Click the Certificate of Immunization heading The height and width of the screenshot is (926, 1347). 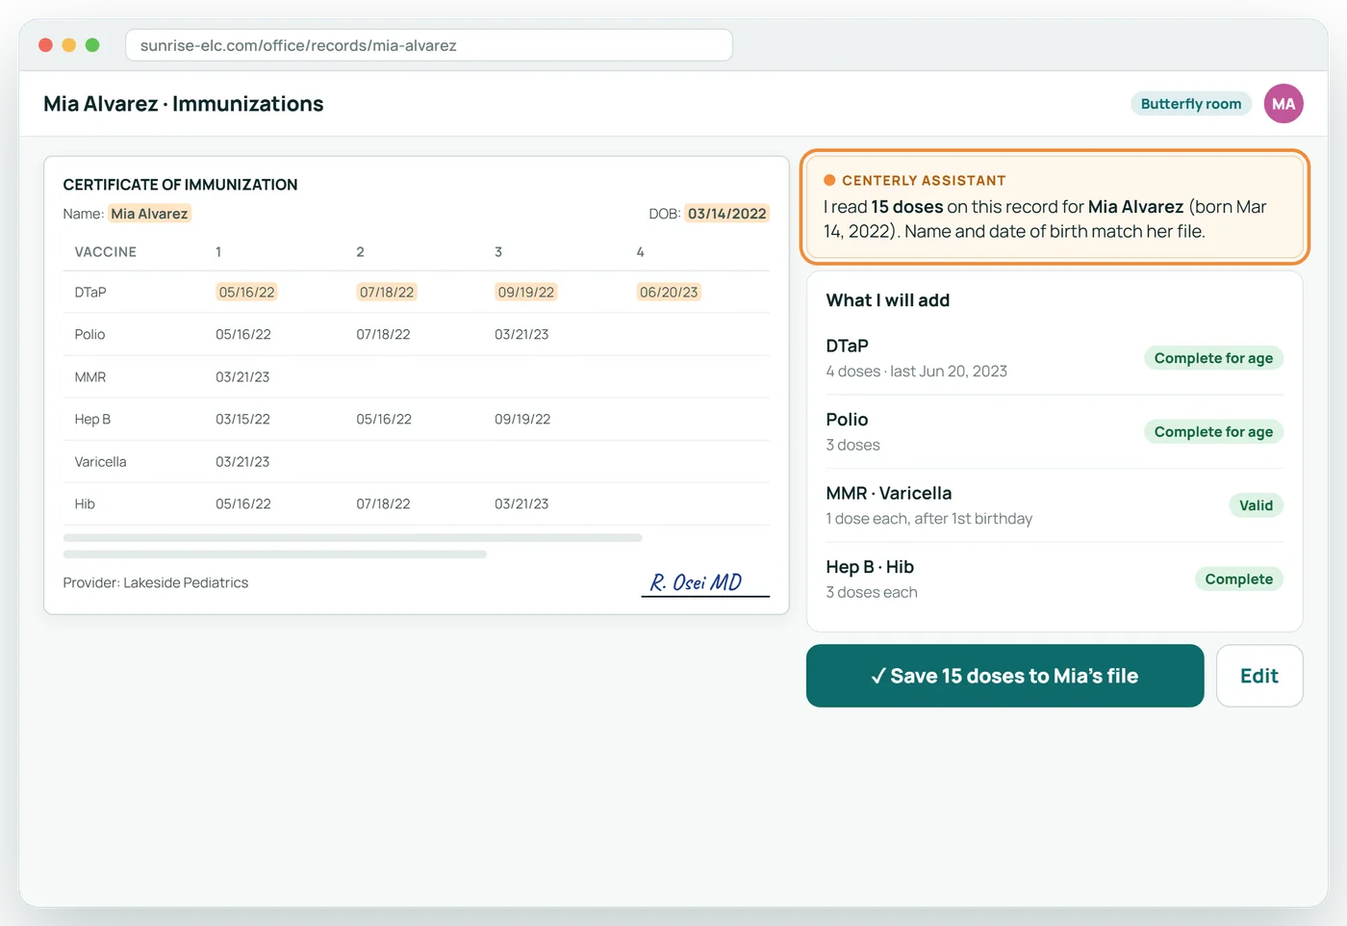(180, 185)
